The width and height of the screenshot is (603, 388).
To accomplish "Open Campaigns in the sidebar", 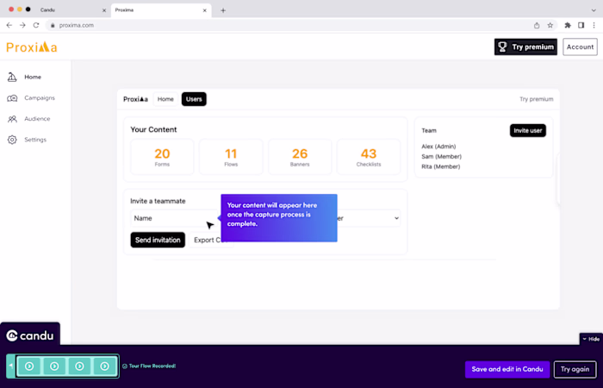I will [40, 97].
